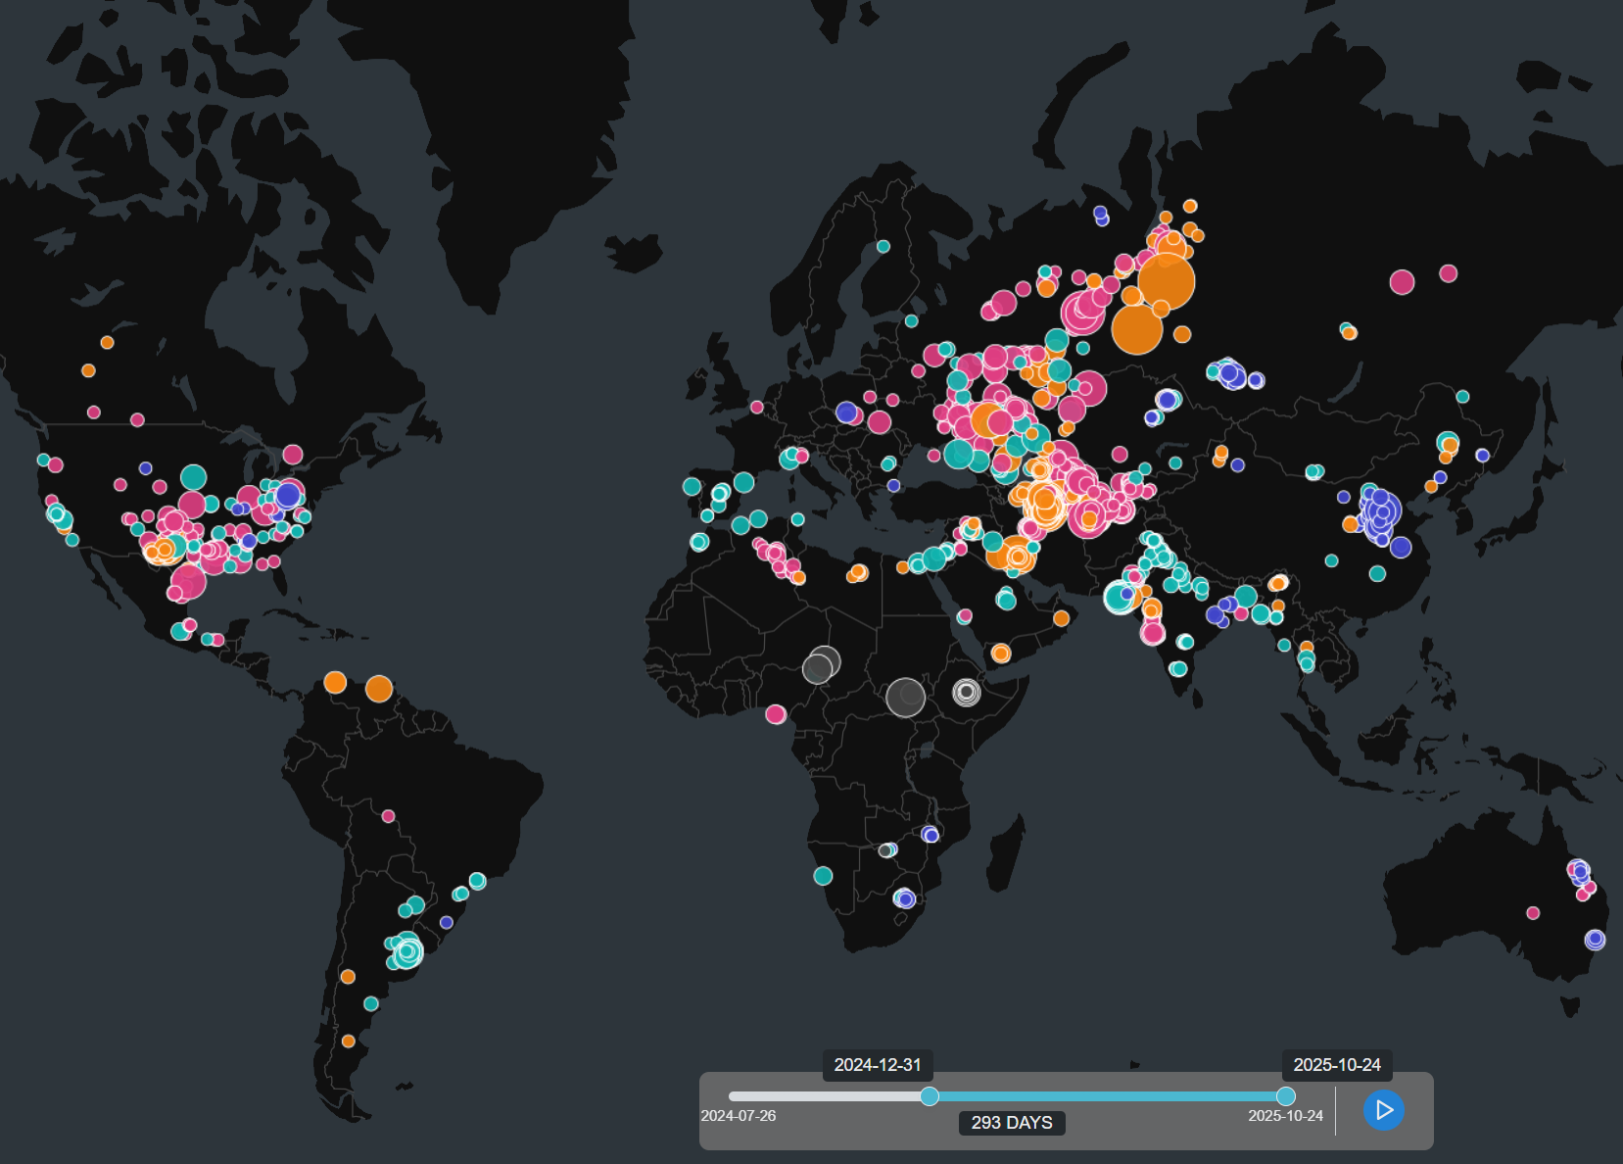Select the larger orange bubble in eastern Venezuela
Viewport: 1623px width, 1164px height.
click(379, 689)
